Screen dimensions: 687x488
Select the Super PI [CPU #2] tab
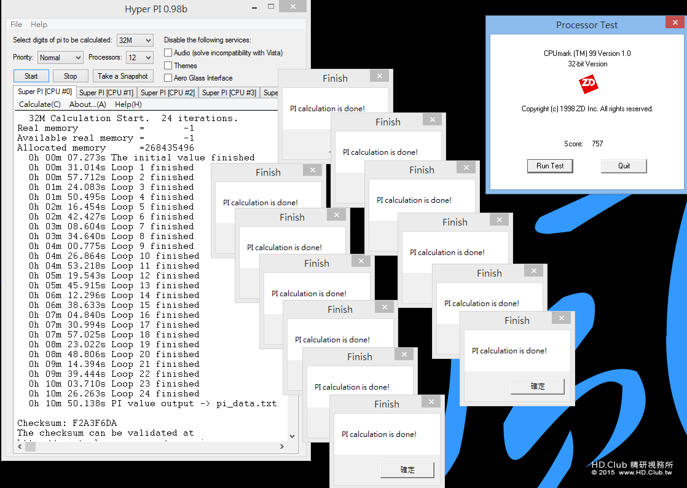(x=167, y=92)
